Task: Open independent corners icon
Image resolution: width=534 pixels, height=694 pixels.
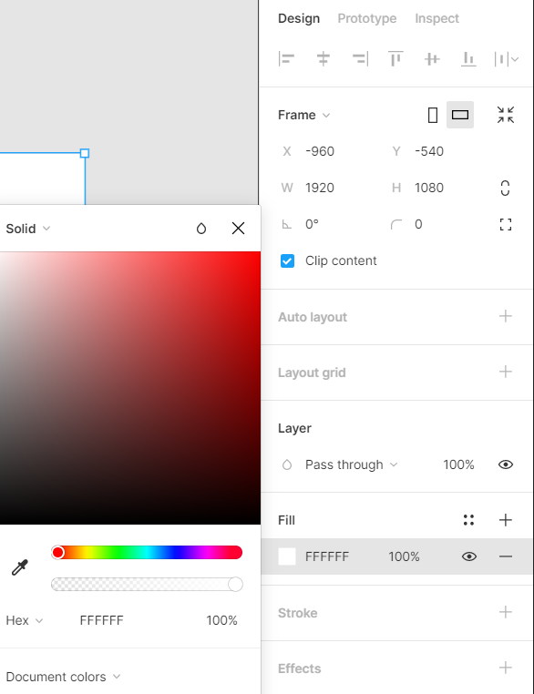Action: coord(505,224)
